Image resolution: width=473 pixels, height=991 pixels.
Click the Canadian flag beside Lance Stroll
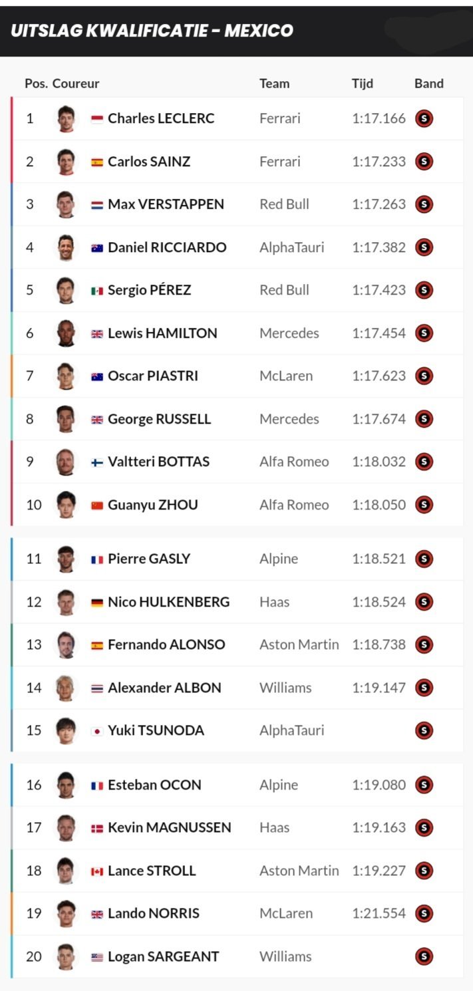(x=97, y=871)
